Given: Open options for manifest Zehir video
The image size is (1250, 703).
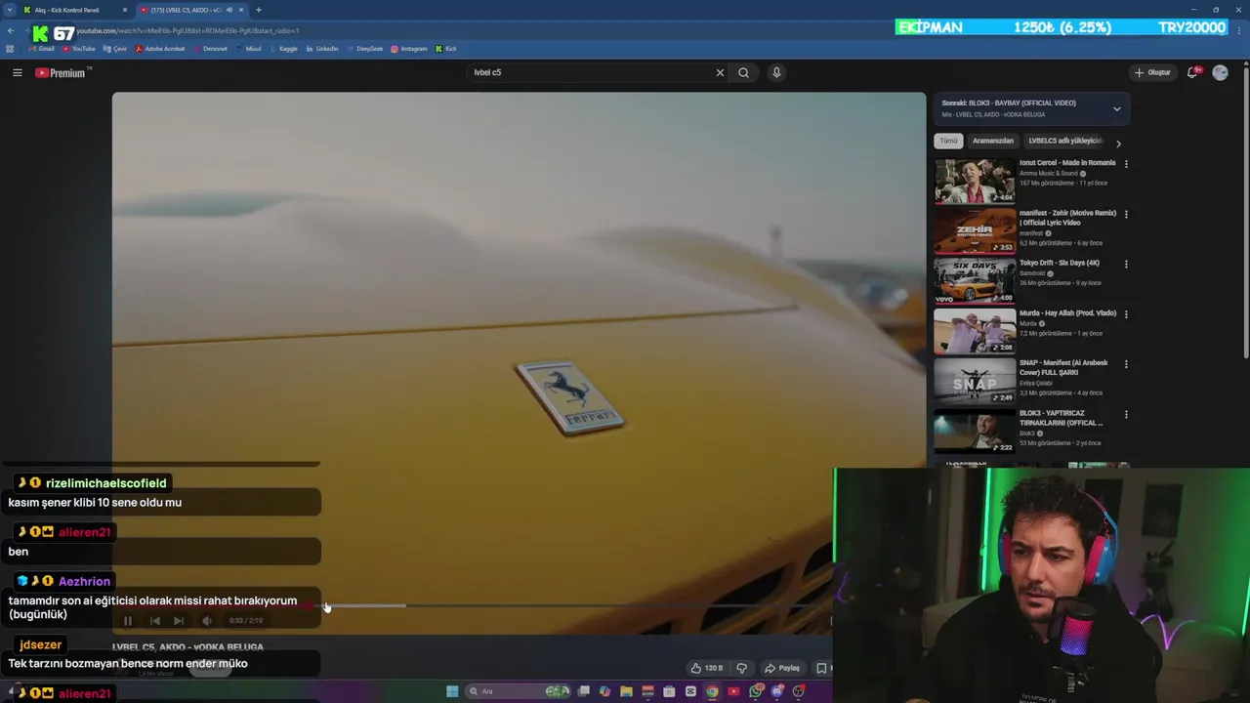Looking at the screenshot, I should point(1126,214).
